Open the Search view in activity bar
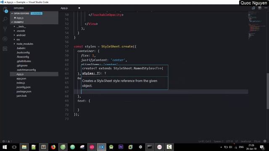Screen dimensions: 269x151 tap(5, 19)
